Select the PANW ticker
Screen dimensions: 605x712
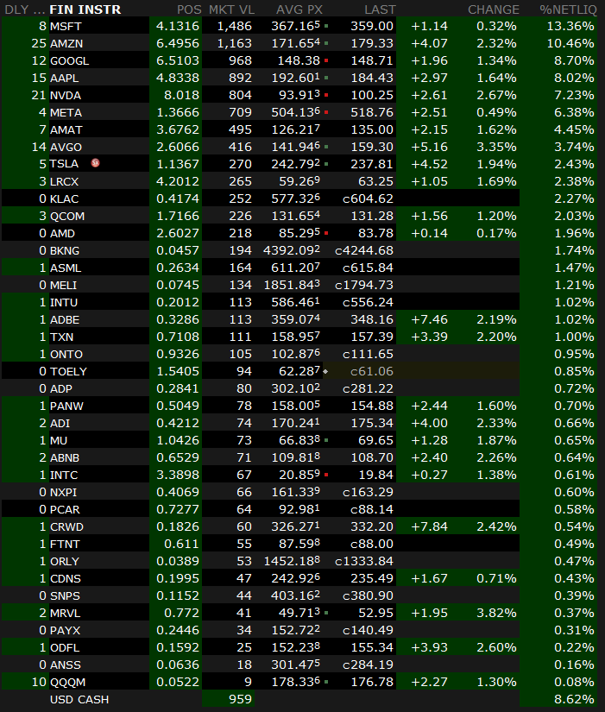66,406
